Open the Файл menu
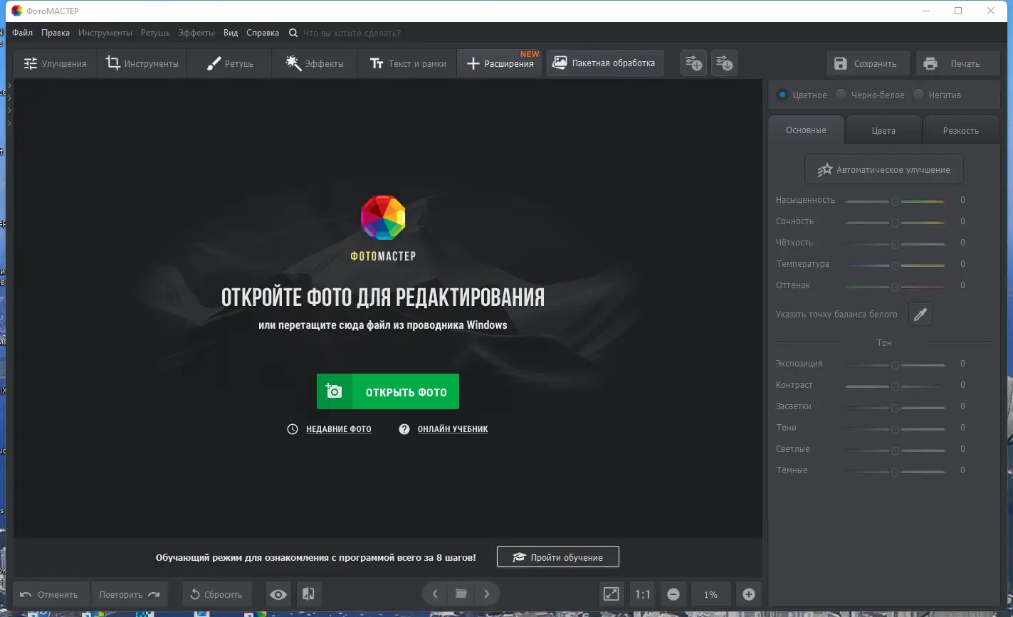Screen dimensions: 1013x617 pyautogui.click(x=21, y=32)
